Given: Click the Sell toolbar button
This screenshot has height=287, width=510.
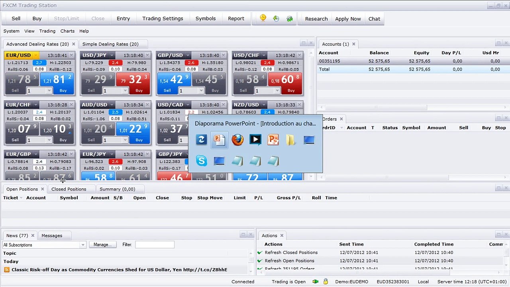Looking at the screenshot, I should pos(16,19).
